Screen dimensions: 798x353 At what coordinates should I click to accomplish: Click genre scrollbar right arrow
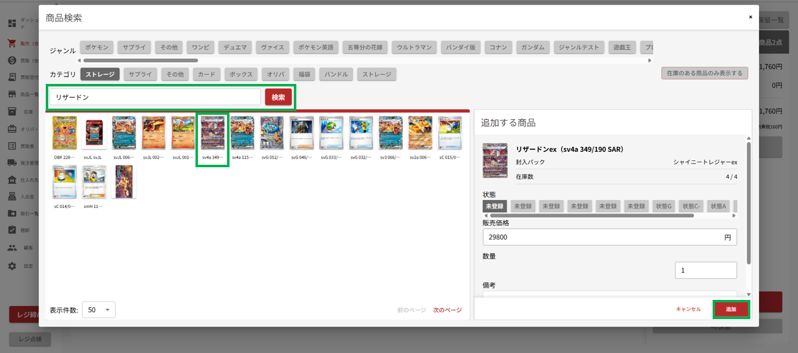650,60
